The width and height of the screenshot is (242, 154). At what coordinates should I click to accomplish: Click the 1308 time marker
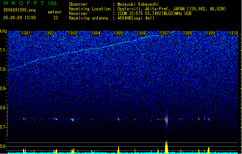[x=187, y=33]
